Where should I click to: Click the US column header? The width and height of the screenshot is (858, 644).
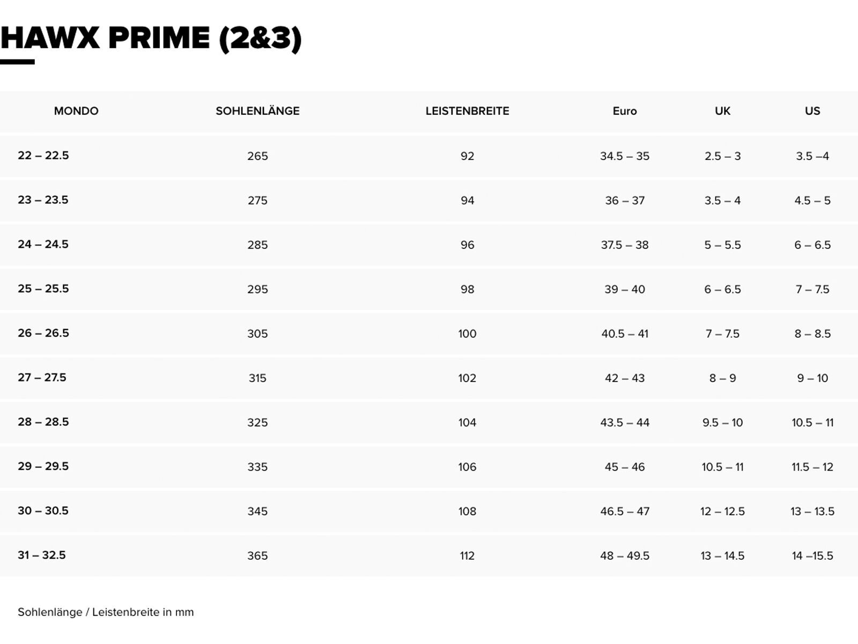coord(812,111)
